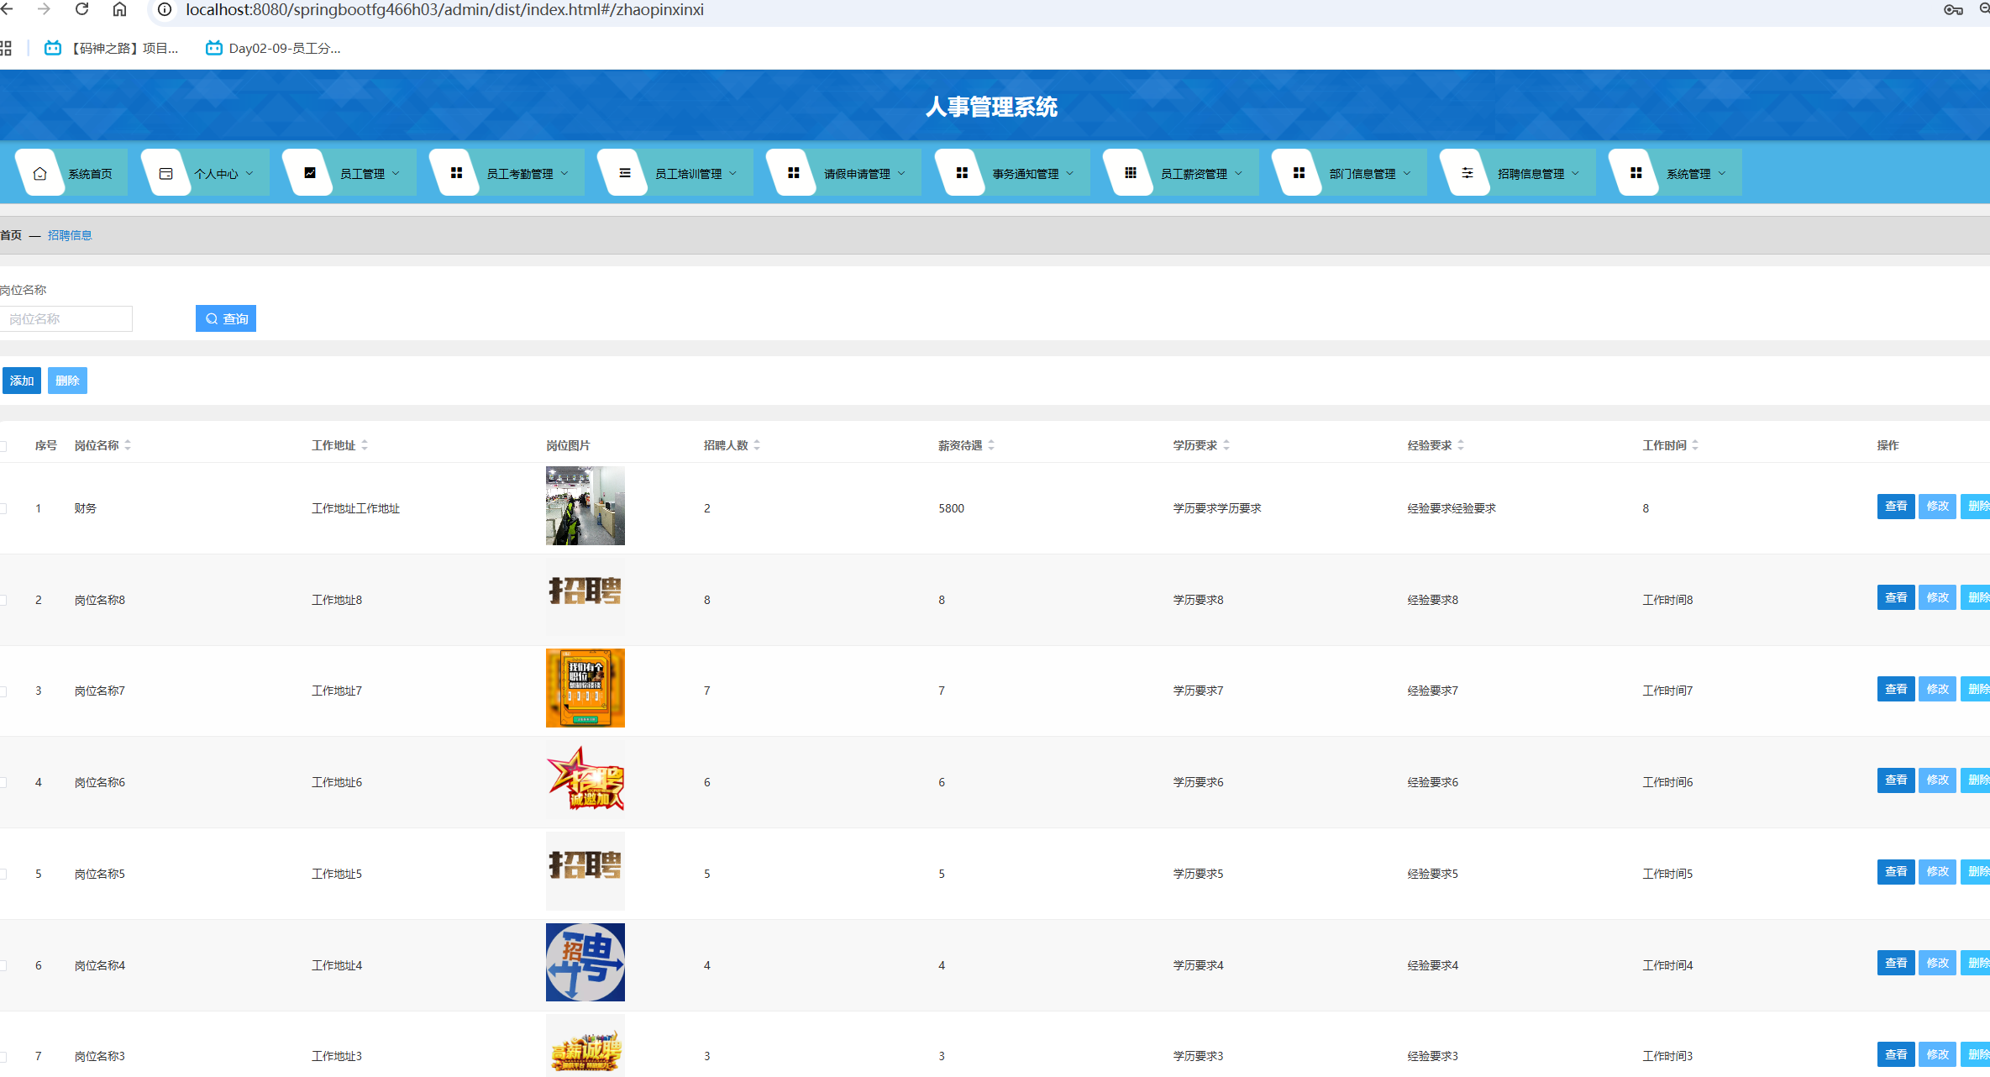Toggle the select-all checkbox in table header
The image size is (1990, 1077).
[x=3, y=445]
